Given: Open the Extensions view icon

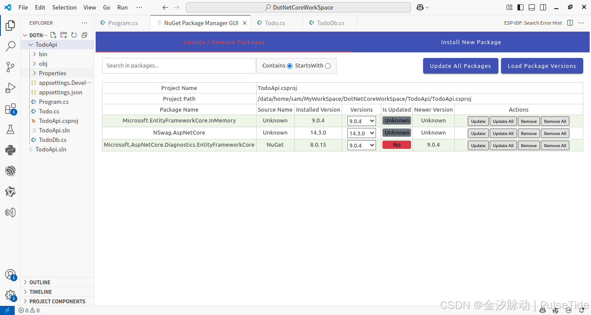Looking at the screenshot, I should point(10,109).
